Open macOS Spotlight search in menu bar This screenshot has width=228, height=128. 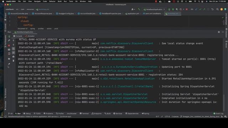pyautogui.click(x=199, y=1)
